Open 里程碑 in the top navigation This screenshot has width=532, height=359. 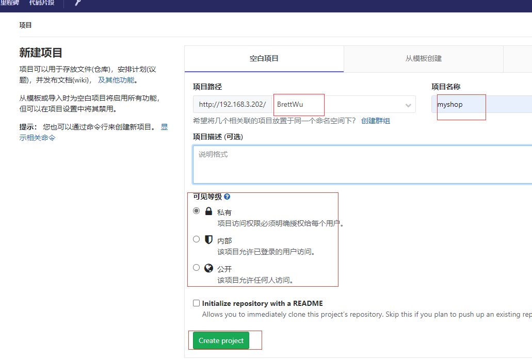9,3
